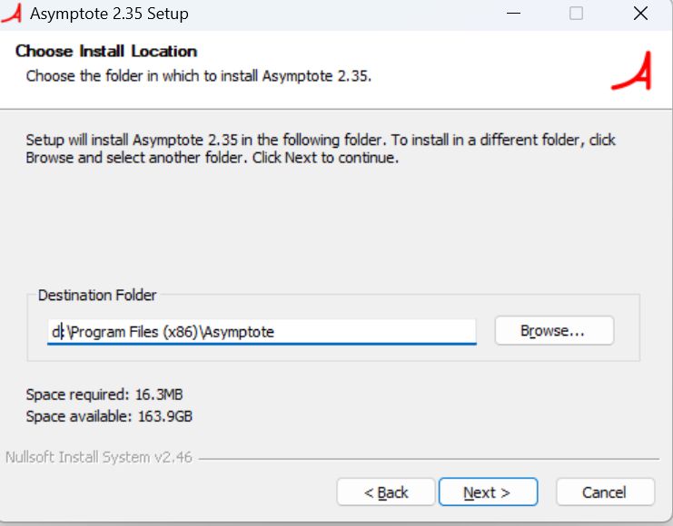Click the 'Asymptote 2.35 Setup' title text
This screenshot has height=526, width=673.
109,14
